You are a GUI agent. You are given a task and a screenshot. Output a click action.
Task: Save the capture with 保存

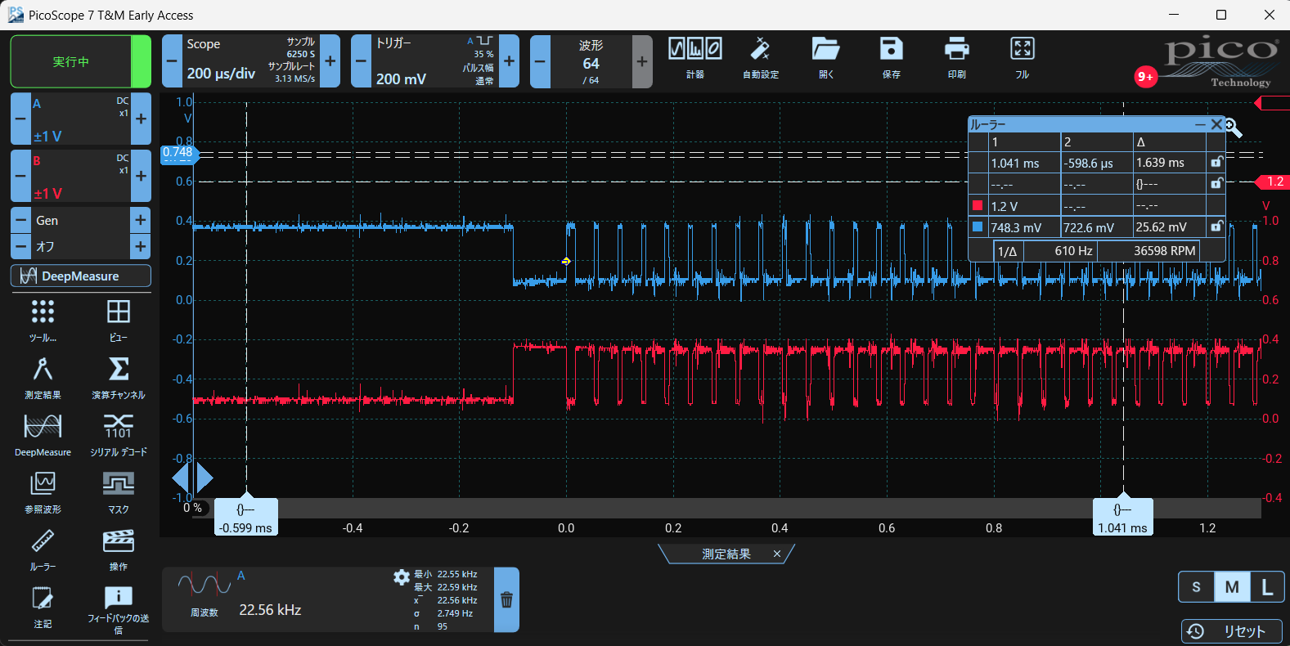coord(891,58)
